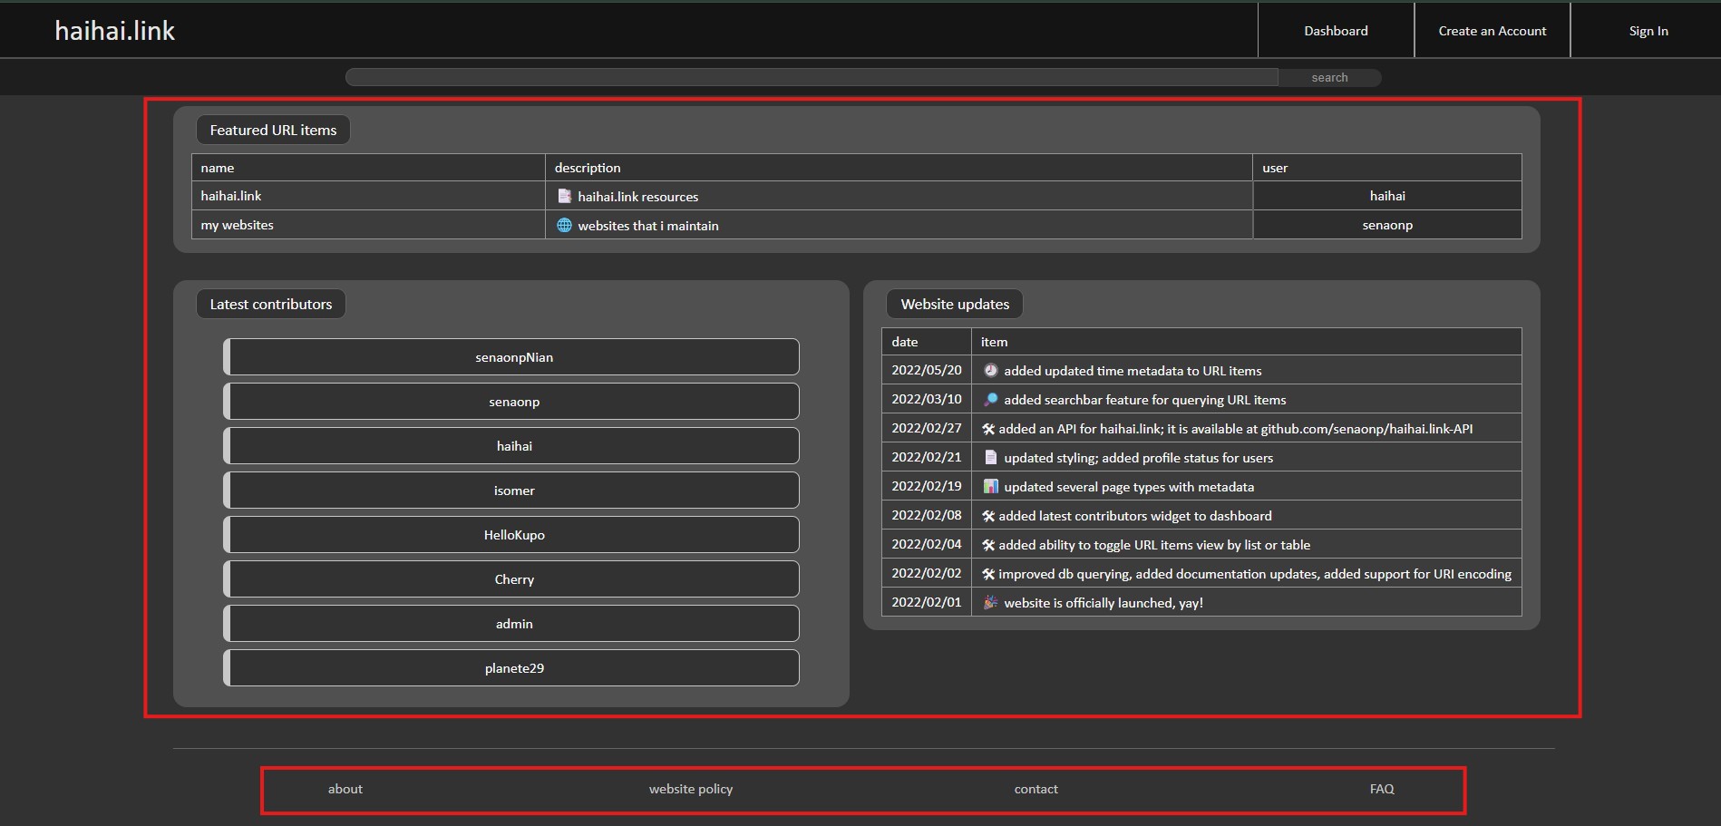Select planete29 from latest contributors
This screenshot has width=1721, height=826.
click(513, 668)
